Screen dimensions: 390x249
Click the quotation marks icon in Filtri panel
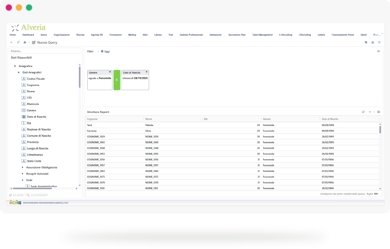378,51
